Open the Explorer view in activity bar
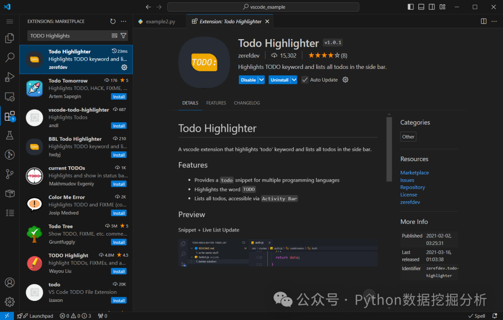 click(x=10, y=38)
